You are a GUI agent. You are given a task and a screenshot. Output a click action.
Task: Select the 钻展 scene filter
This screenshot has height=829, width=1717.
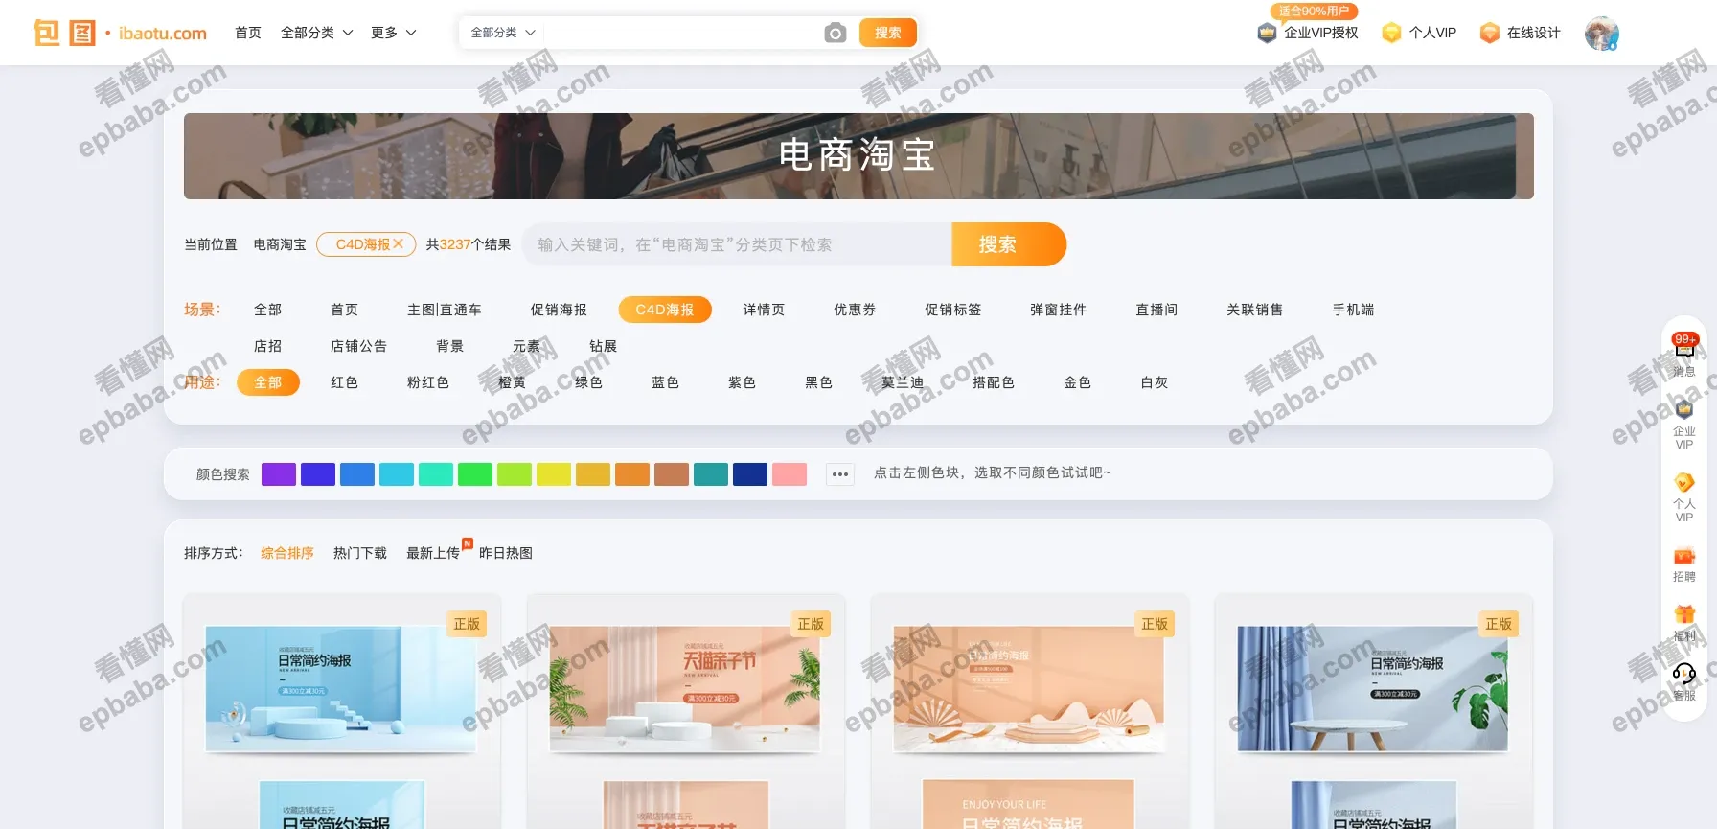click(x=603, y=346)
